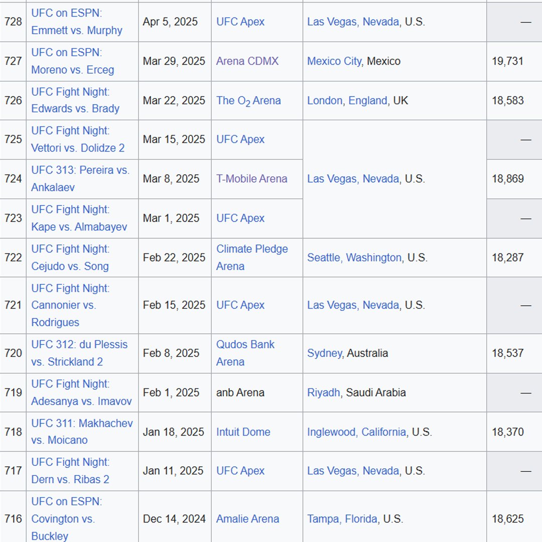Open UFC Fight Night: Cannonier vs. Rodrigues
This screenshot has height=542, width=542.
tap(71, 305)
